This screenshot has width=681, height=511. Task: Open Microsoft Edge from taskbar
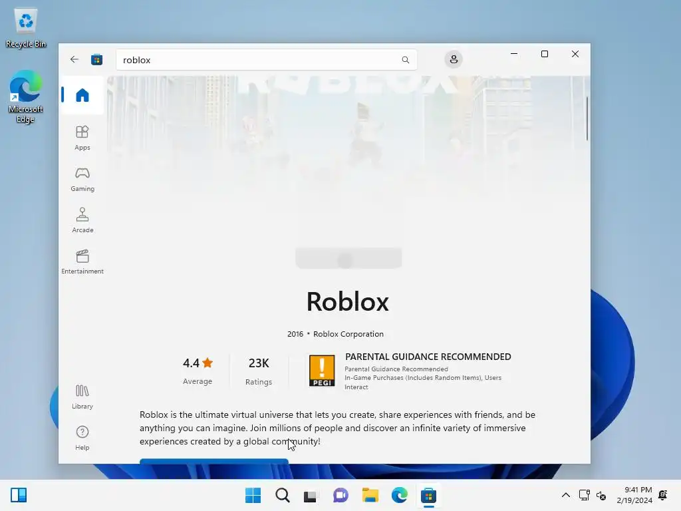click(x=399, y=495)
